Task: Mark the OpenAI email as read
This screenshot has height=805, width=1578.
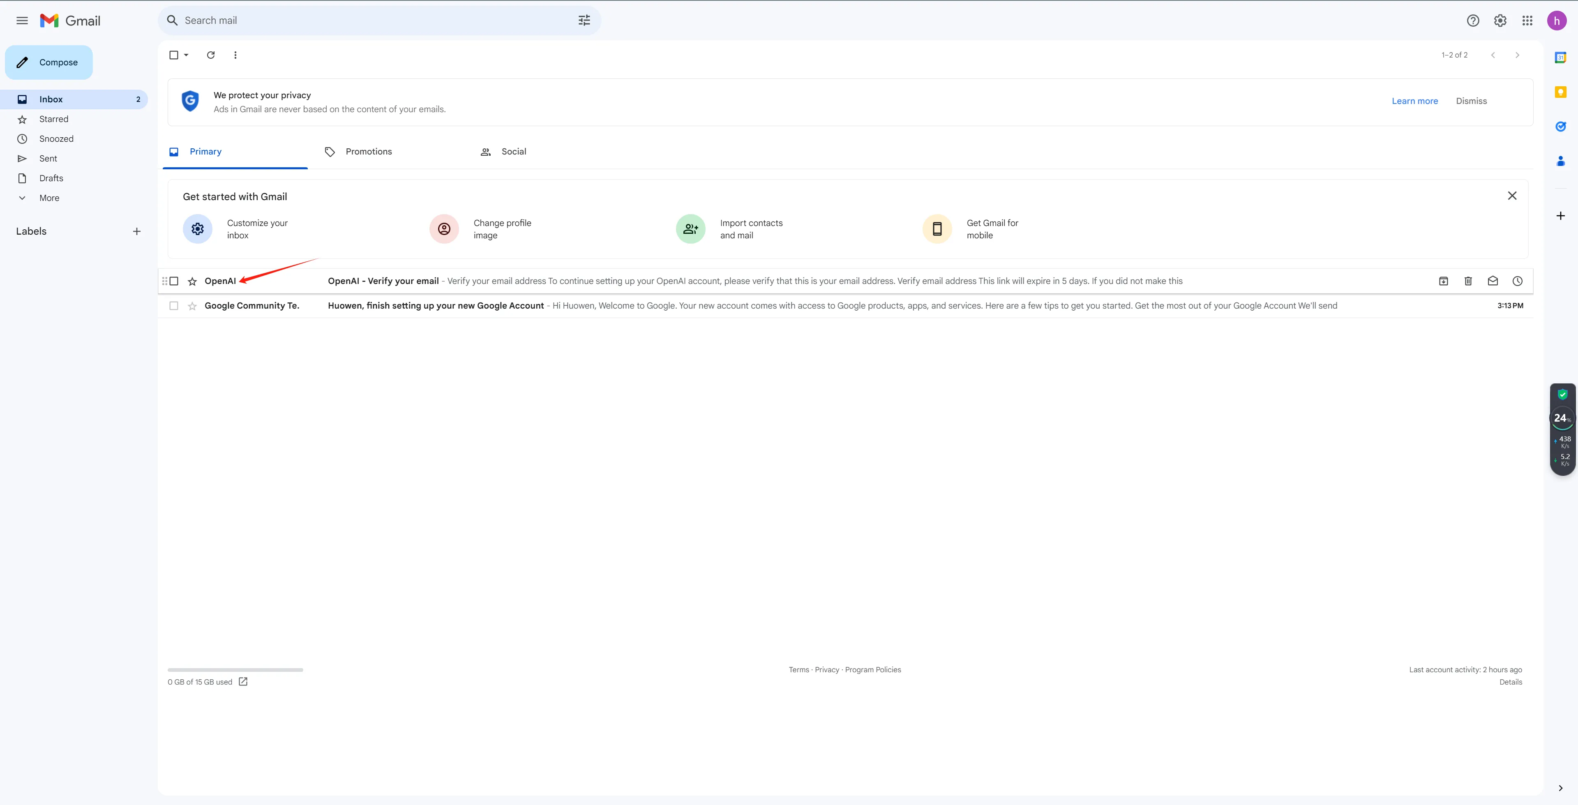Action: click(x=1492, y=281)
